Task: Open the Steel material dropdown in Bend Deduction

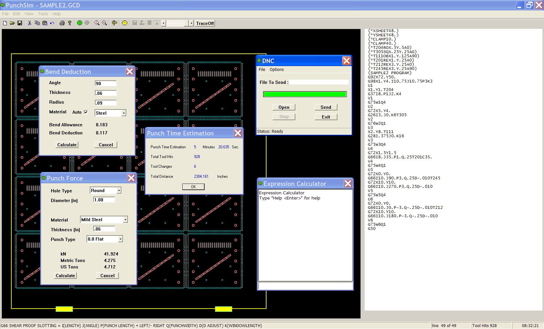Action: click(x=123, y=113)
